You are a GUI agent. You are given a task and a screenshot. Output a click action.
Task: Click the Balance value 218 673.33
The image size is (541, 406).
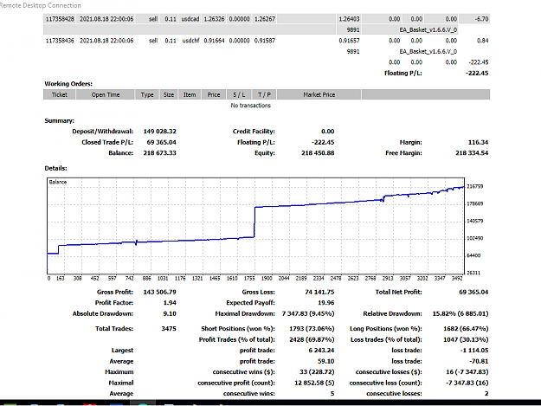coord(160,153)
